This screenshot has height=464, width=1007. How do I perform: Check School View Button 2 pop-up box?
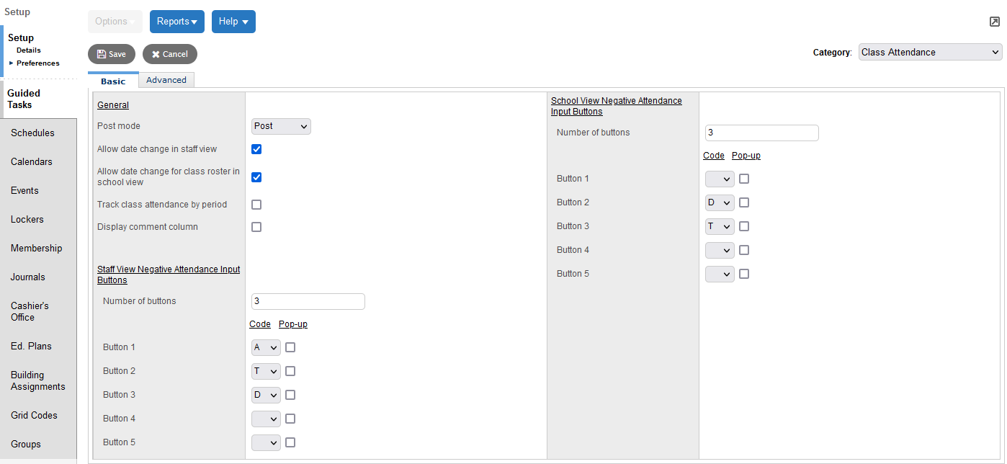coord(744,202)
